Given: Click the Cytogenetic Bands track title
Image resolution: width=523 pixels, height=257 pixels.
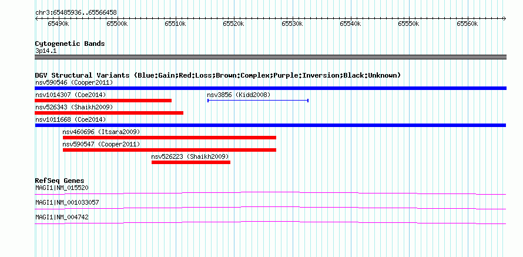Looking at the screenshot, I should 70,44.
